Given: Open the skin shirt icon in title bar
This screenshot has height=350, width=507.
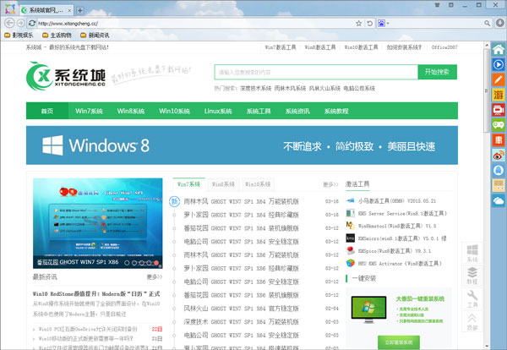Looking at the screenshot, I should coord(437,5).
